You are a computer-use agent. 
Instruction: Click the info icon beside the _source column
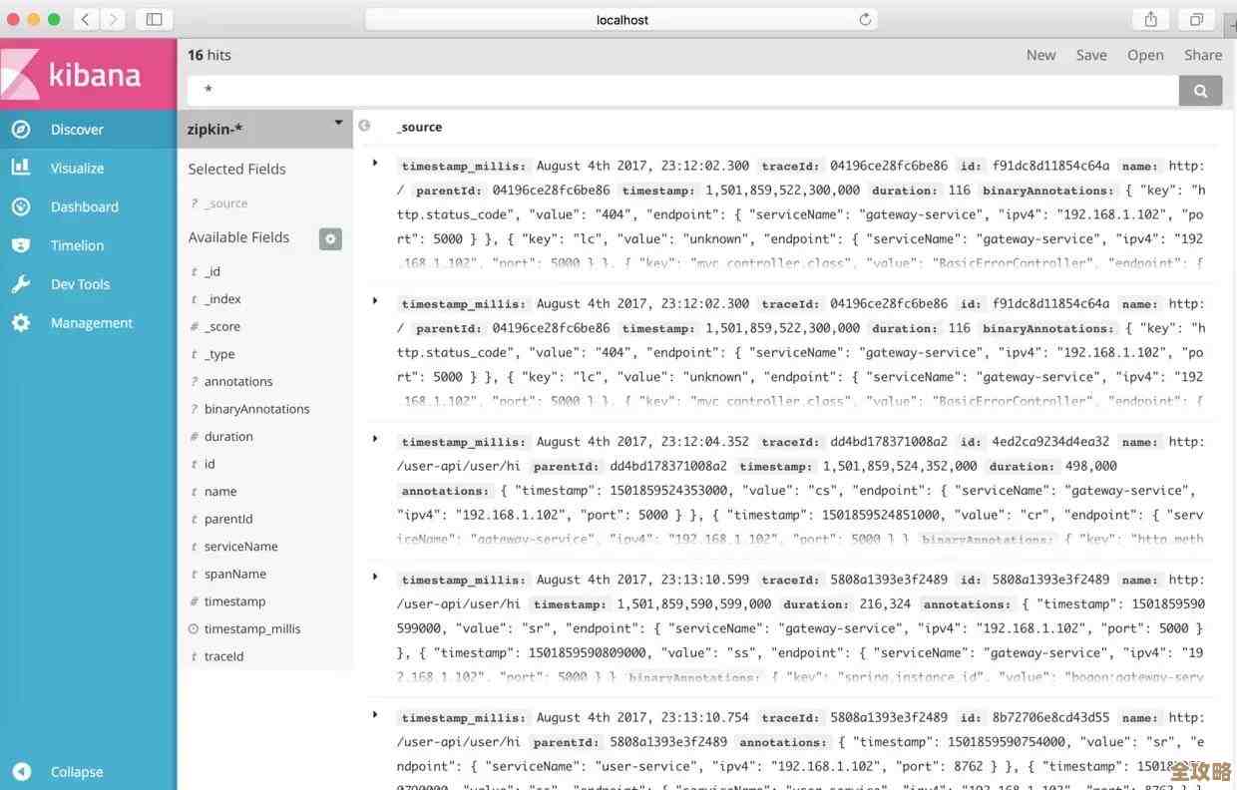click(364, 126)
